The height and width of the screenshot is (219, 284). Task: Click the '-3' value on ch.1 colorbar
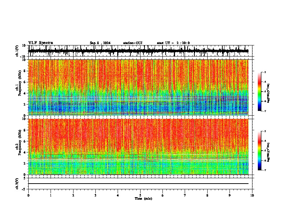[x=264, y=72]
